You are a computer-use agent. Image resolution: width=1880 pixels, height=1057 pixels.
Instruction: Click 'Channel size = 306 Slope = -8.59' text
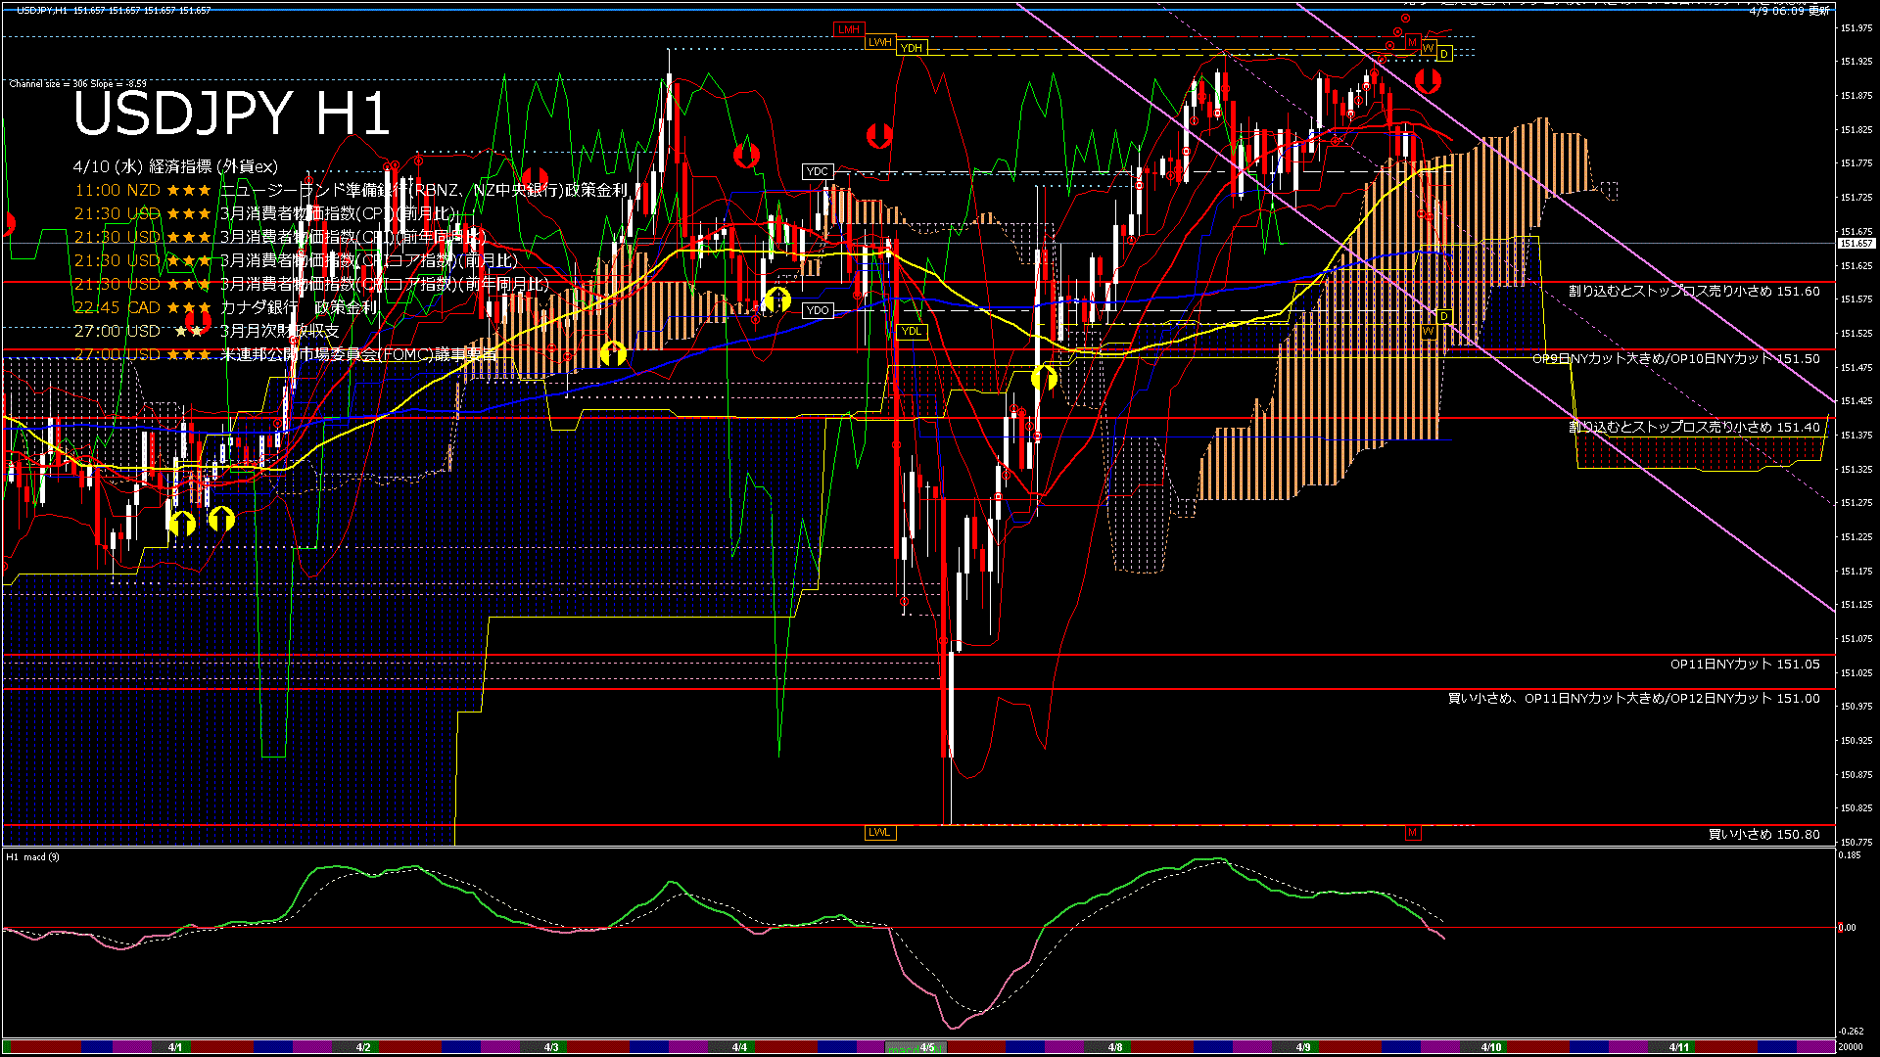[78, 84]
